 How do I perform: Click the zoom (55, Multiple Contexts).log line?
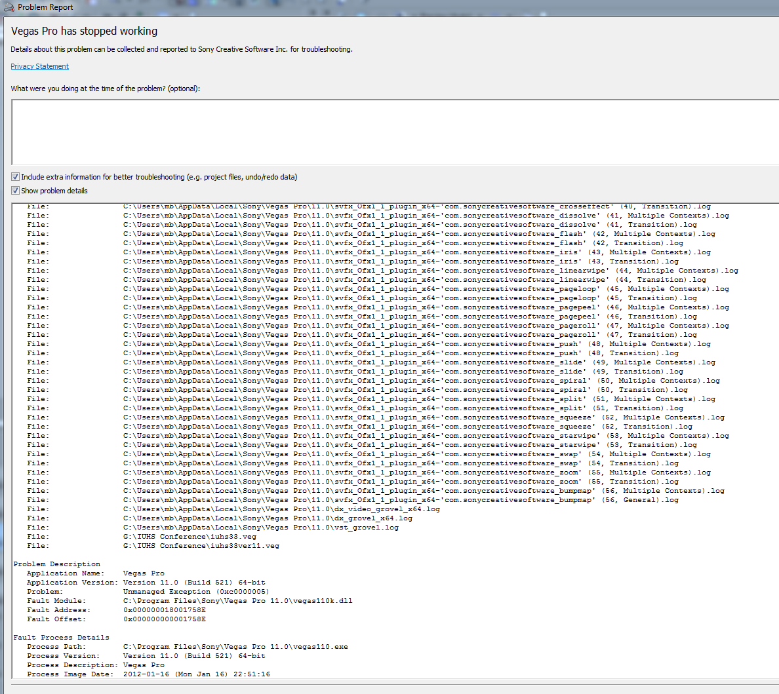(369, 472)
